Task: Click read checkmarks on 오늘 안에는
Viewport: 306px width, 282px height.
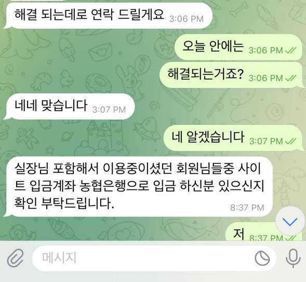Action: coord(290,50)
